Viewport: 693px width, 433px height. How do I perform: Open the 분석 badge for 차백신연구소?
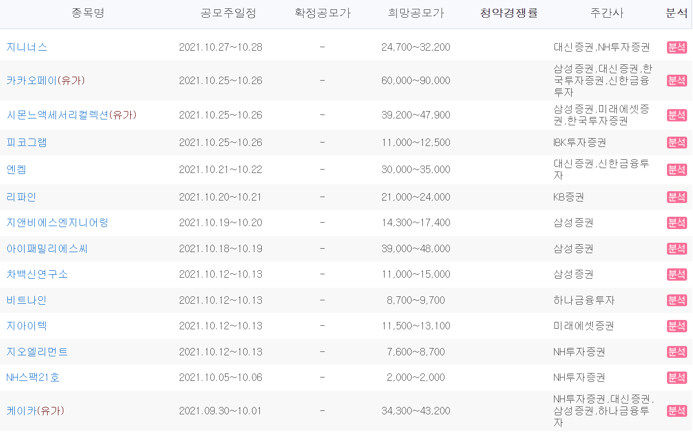pos(677,274)
